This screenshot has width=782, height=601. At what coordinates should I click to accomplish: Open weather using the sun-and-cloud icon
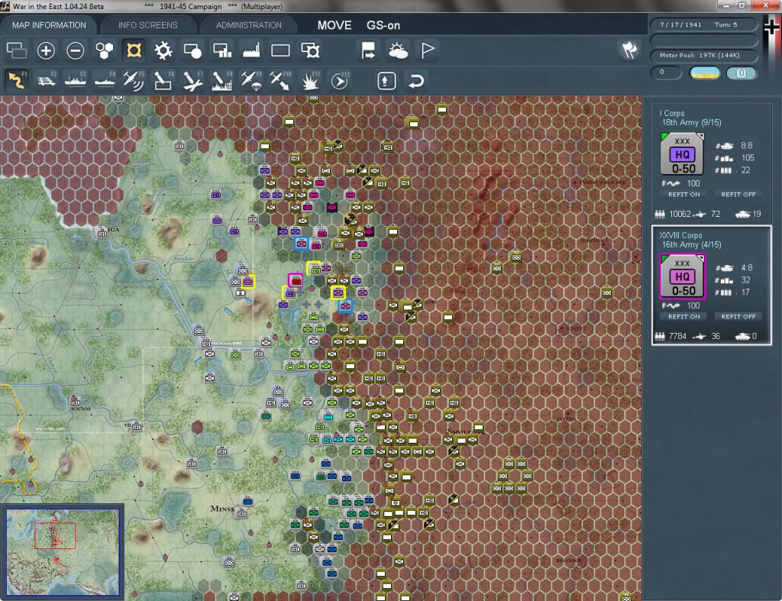coord(398,50)
